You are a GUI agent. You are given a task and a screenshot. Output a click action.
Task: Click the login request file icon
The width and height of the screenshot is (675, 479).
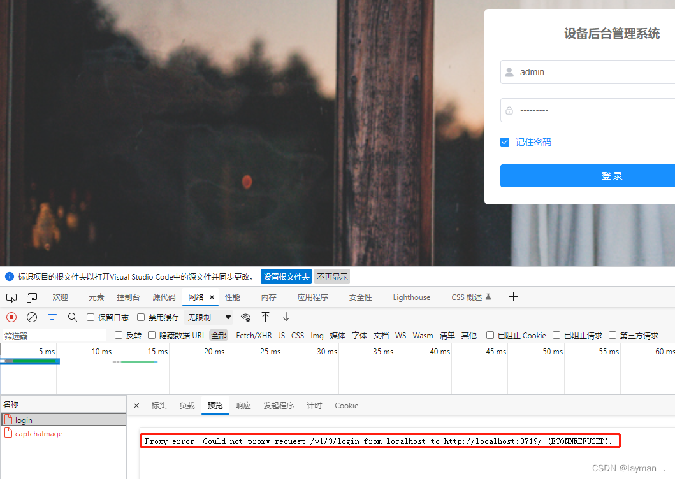click(x=8, y=419)
